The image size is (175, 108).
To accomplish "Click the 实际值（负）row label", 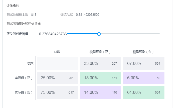I will [x=24, y=92].
